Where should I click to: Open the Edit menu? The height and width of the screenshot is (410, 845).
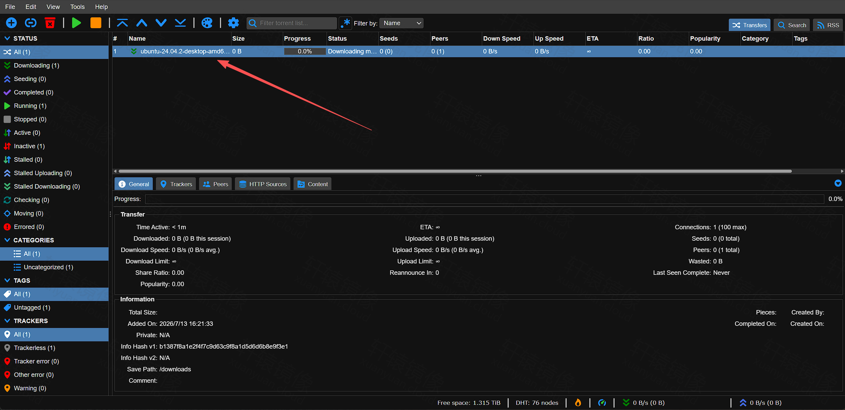(x=31, y=7)
